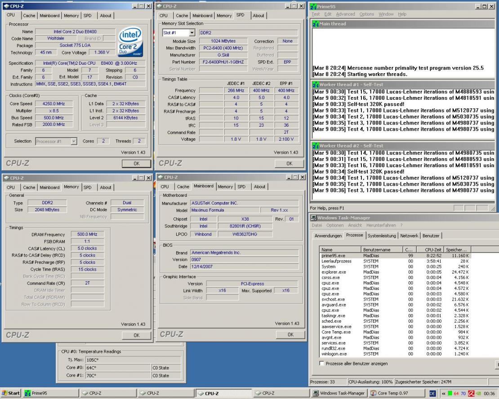499x399 pixels.
Task: Open the Help menu in Prime95
Action: pos(402,14)
